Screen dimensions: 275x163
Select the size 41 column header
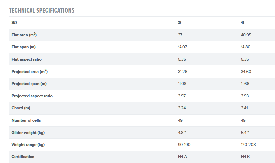(x=243, y=23)
